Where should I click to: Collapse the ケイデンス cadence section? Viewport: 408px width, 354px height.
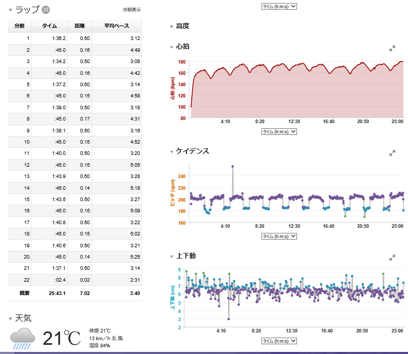coord(172,152)
